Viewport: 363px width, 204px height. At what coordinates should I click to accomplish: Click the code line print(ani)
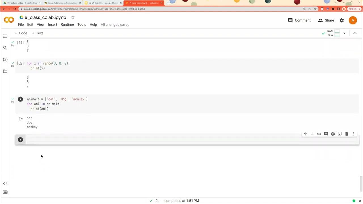tap(39, 109)
